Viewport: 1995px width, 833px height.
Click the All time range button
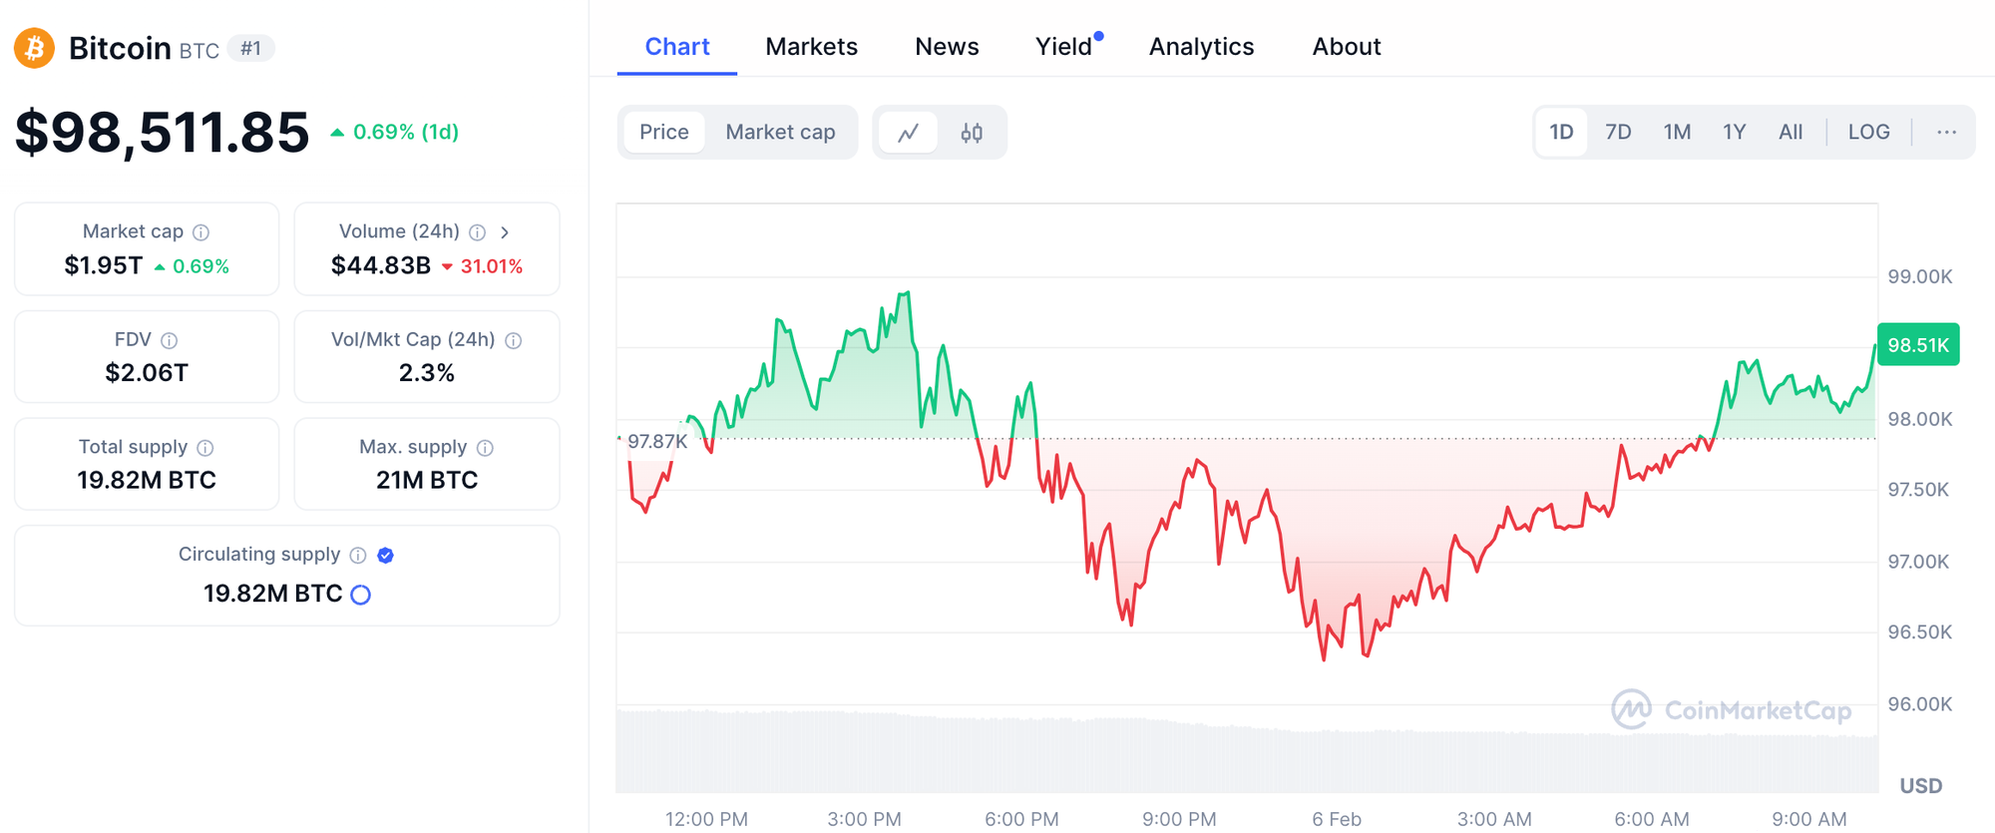coord(1791,132)
